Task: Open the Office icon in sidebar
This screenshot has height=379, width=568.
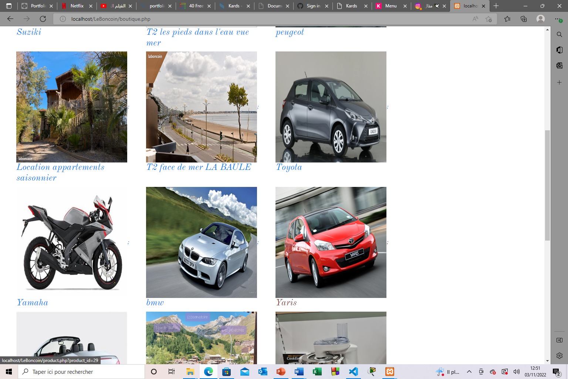Action: [559, 50]
